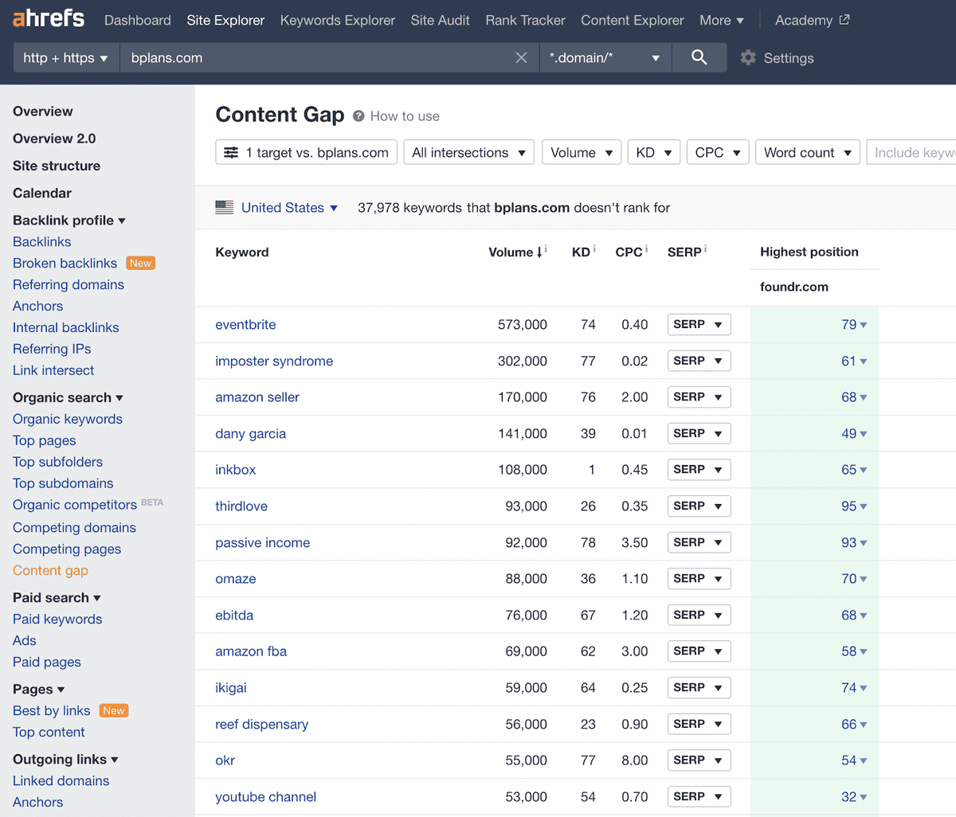The image size is (956, 817).
Task: Collapse the Pages section
Action: pos(38,689)
